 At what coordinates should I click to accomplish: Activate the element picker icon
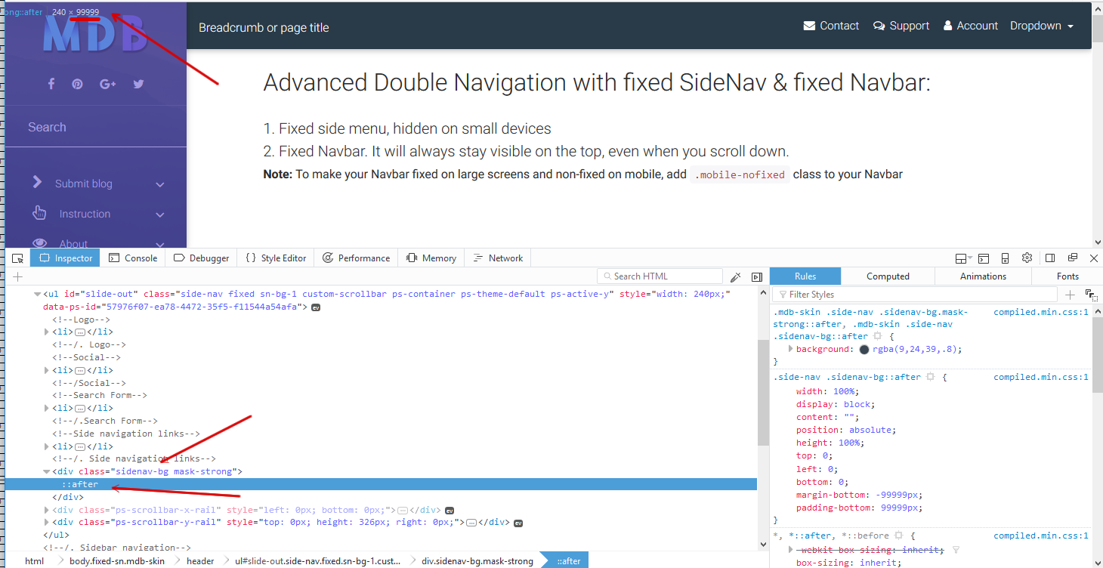tap(17, 258)
